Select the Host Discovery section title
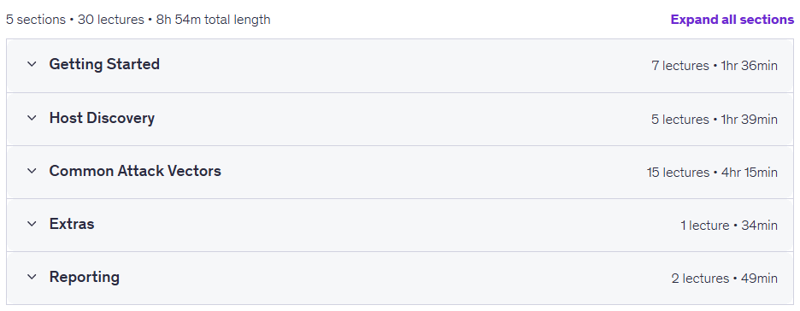This screenshot has height=311, width=800. coord(102,118)
